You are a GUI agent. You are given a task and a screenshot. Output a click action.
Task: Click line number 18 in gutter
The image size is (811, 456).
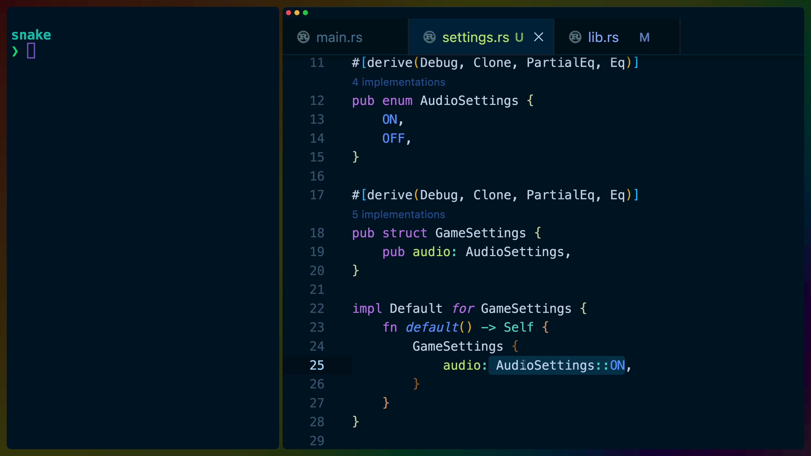point(317,233)
